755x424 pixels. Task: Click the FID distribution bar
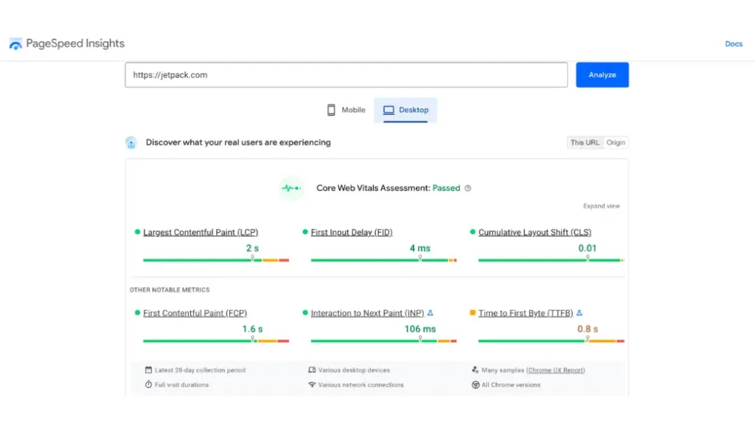coord(383,260)
